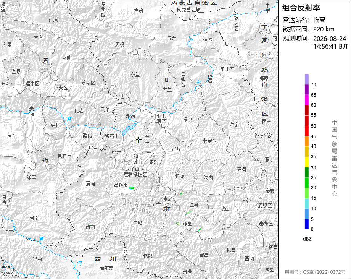
Task: Click the 安定区 label on the map
Action: [209, 141]
